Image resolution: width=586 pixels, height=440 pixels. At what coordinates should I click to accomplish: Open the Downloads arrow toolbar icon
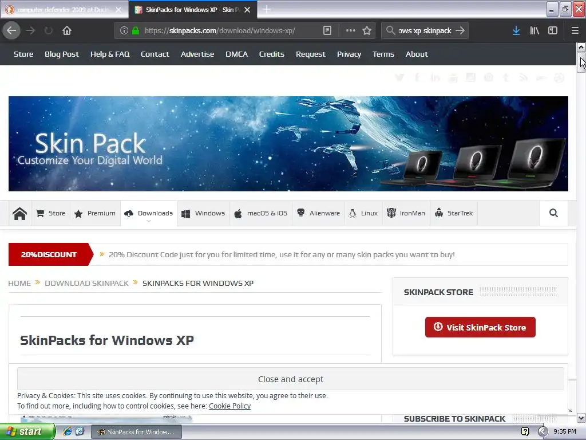pos(516,30)
